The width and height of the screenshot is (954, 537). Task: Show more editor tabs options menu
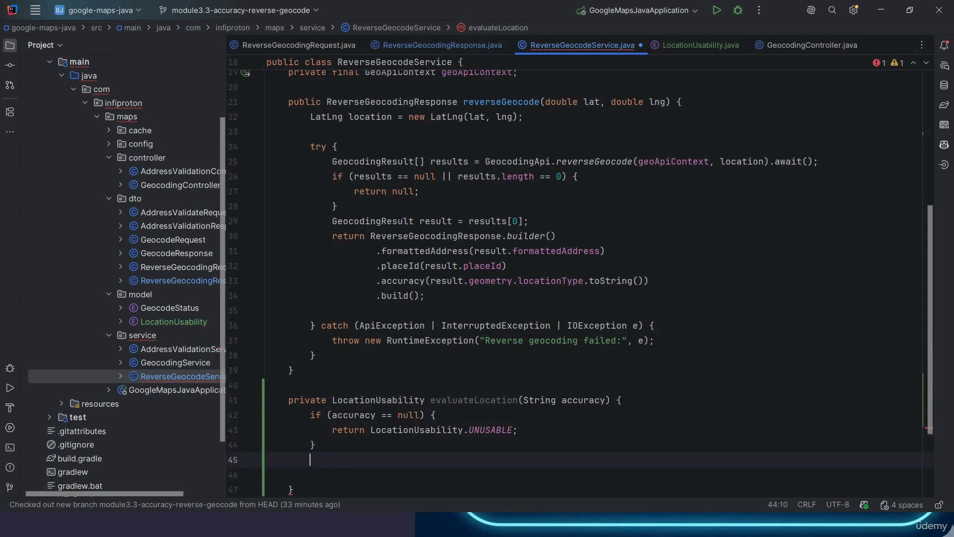tap(922, 45)
